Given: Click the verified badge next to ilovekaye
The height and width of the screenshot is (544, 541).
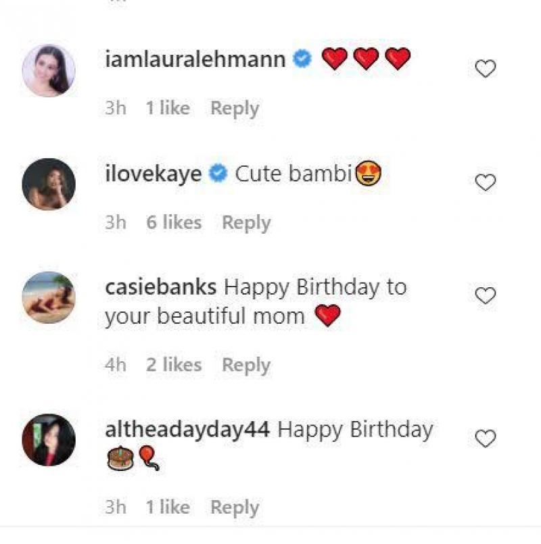Looking at the screenshot, I should pyautogui.click(x=218, y=174).
